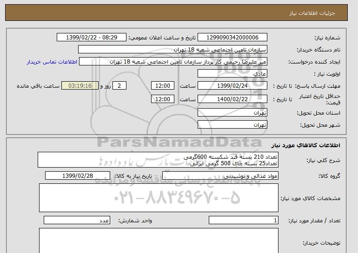Screen dimensions: 358x253
Task: Click the label تاریخ و ساعت اعلان عمومی
Action: [x=162, y=38]
